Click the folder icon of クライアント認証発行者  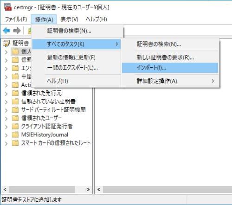(x=15, y=127)
